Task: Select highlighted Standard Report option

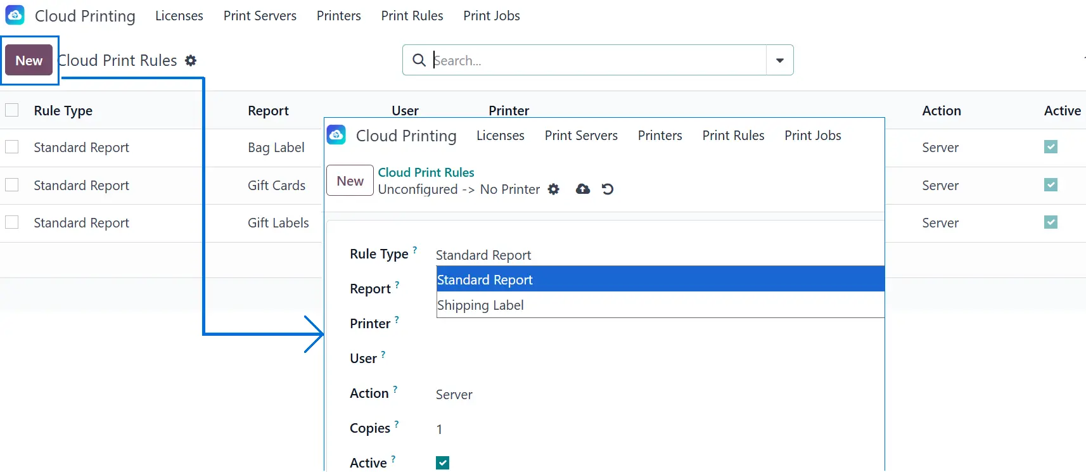Action: pyautogui.click(x=485, y=279)
